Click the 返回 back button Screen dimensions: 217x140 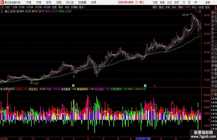point(207,7)
